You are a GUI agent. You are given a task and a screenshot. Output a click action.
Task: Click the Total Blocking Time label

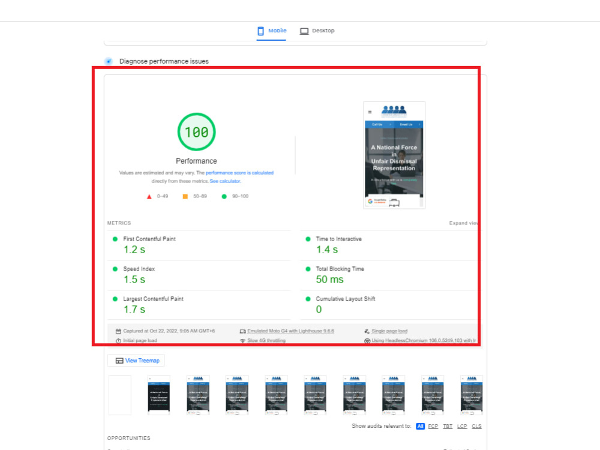(x=340, y=269)
